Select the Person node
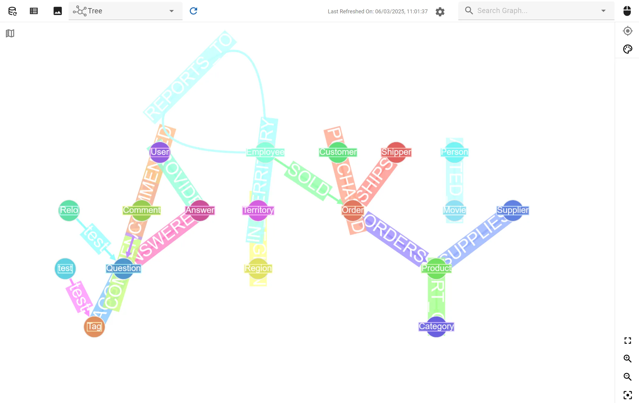639x403 pixels. (454, 152)
